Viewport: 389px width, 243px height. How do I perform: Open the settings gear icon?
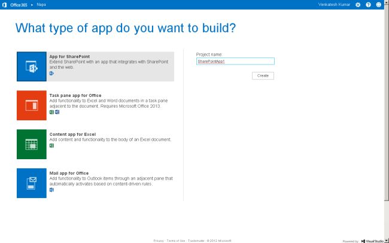pos(358,5)
